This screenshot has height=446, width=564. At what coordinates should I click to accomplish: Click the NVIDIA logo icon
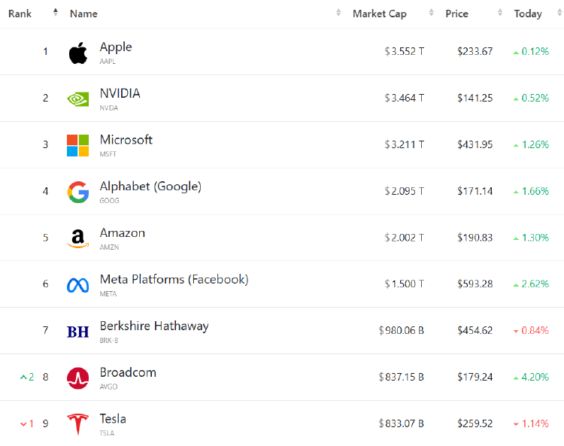(78, 99)
